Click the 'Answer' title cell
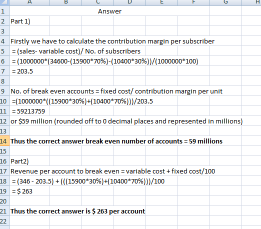 coord(109,11)
